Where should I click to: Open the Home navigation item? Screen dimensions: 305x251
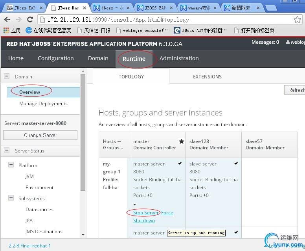point(16,58)
